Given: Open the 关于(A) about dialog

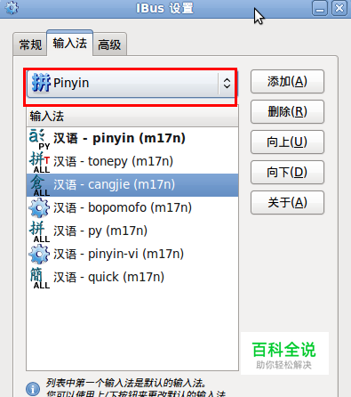Looking at the screenshot, I should [x=287, y=203].
